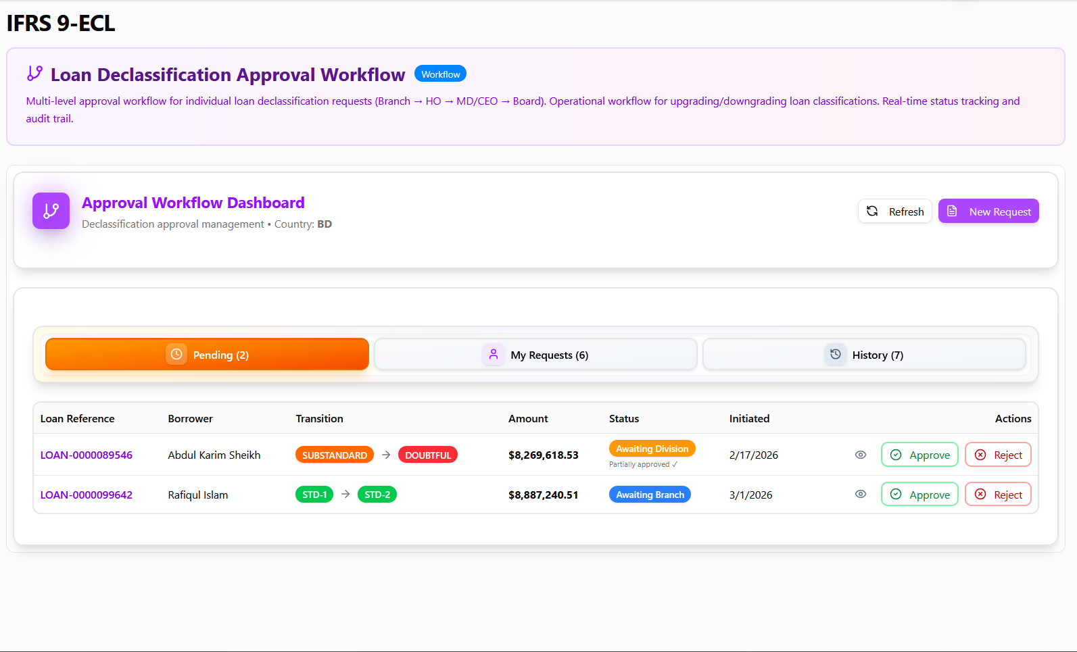This screenshot has width=1077, height=652.
Task: Reject the Rafiqul Islam loan request
Action: coord(998,495)
